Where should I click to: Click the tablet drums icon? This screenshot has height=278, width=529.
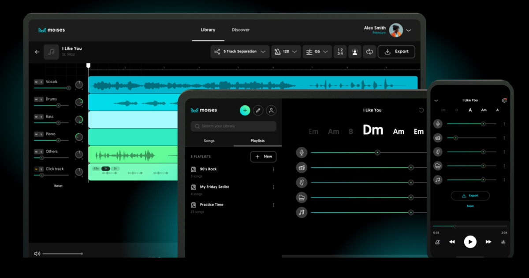click(x=302, y=167)
